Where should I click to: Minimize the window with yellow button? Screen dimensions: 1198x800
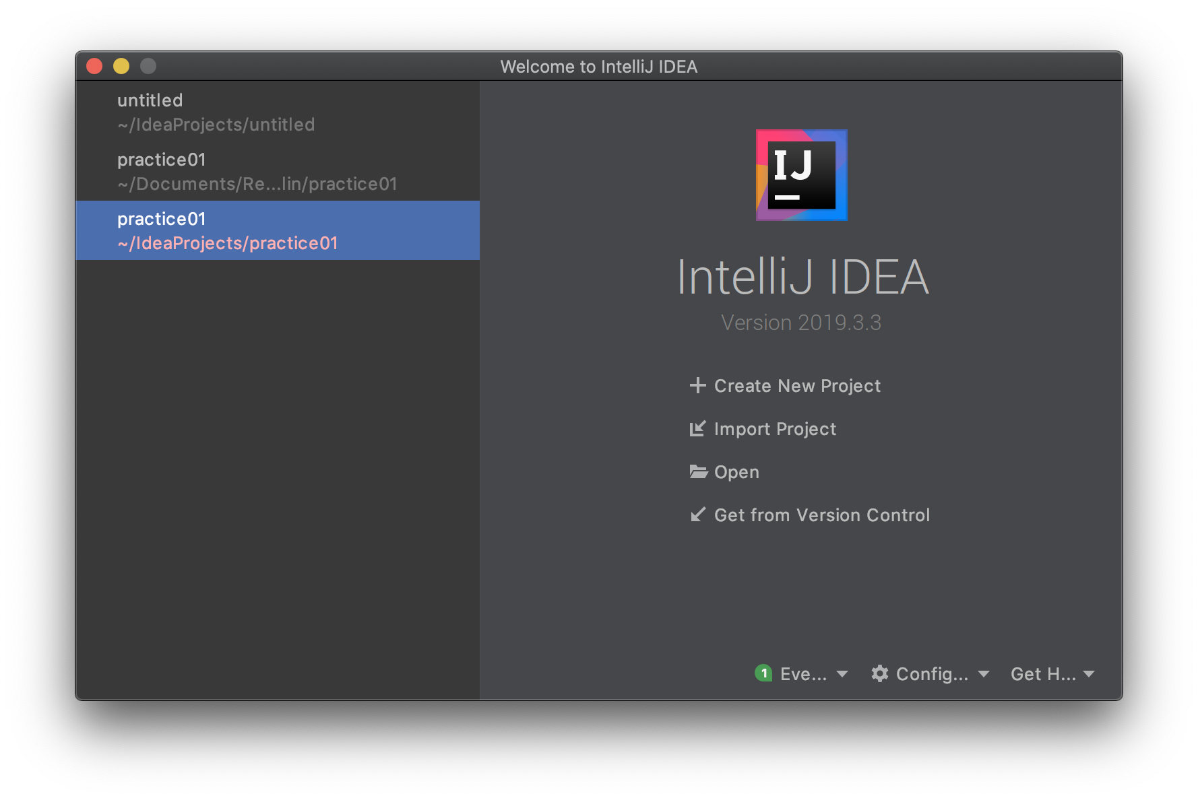(121, 66)
